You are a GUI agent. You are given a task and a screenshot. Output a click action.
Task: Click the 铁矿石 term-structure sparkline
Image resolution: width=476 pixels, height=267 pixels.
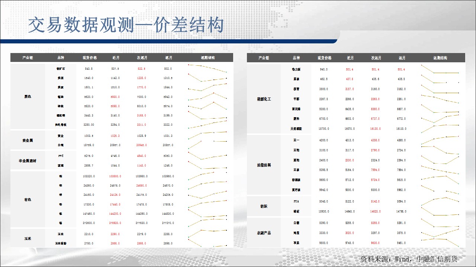pos(208,68)
